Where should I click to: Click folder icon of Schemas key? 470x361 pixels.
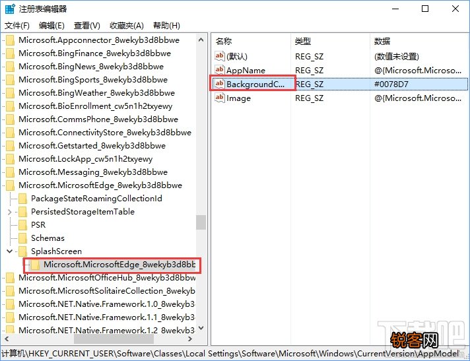[23, 238]
